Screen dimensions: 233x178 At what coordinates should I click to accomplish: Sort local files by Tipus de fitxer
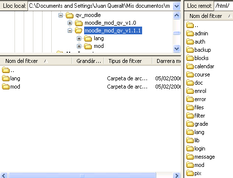coord(128,61)
